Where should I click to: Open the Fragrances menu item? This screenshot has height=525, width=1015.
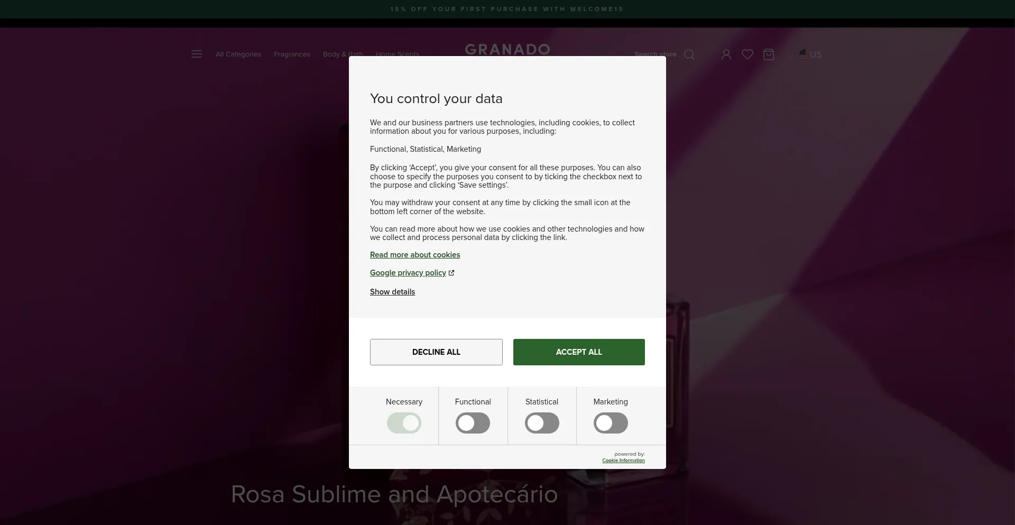click(x=292, y=54)
